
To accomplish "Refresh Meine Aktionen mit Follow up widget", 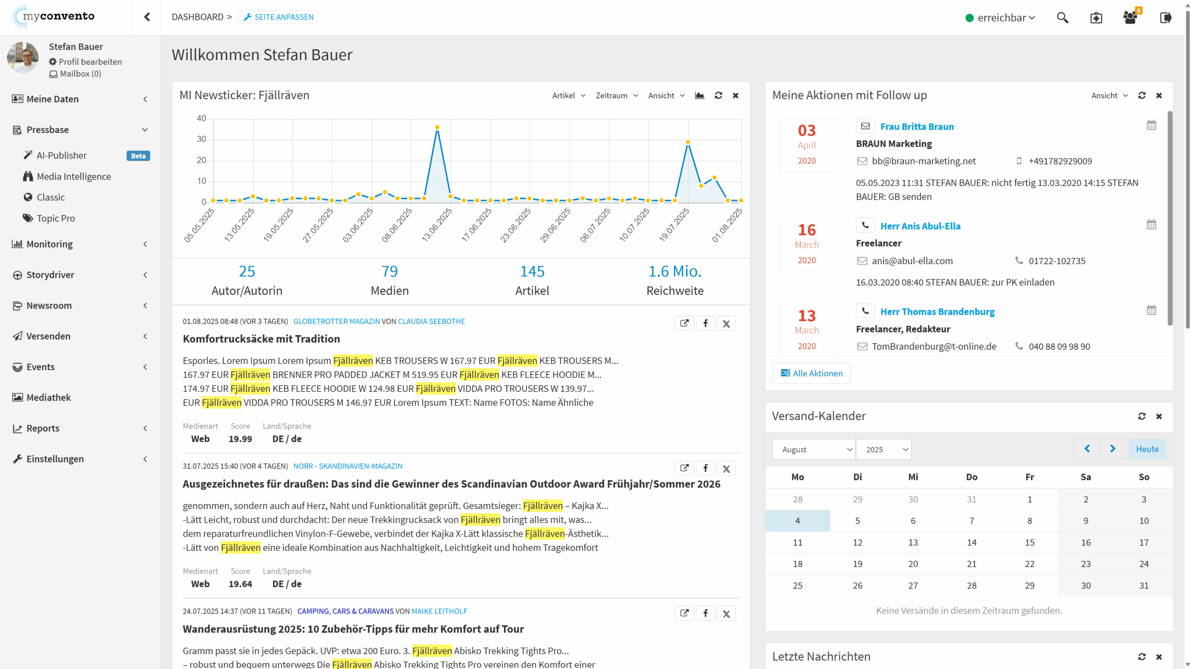I will pyautogui.click(x=1142, y=95).
